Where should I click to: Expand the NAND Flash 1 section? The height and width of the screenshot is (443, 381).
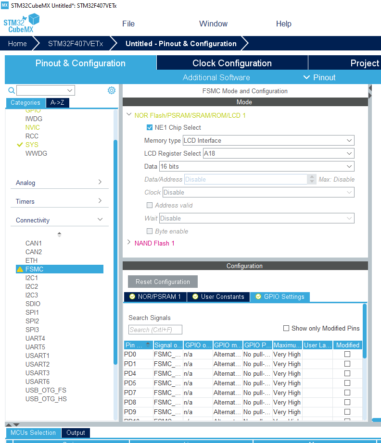pos(129,242)
